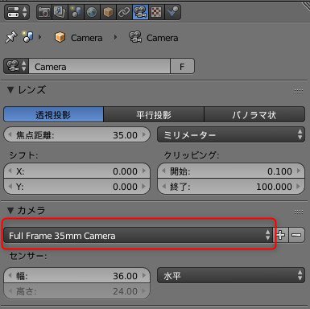Select 透視投影 lens type
Image resolution: width=310 pixels, height=309 pixels.
53,115
